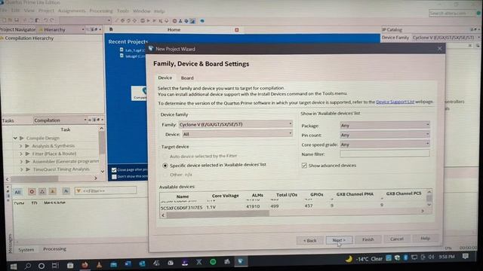483x271 pixels.
Task: Click the Undo toolbar icon
Action: coord(45,20)
